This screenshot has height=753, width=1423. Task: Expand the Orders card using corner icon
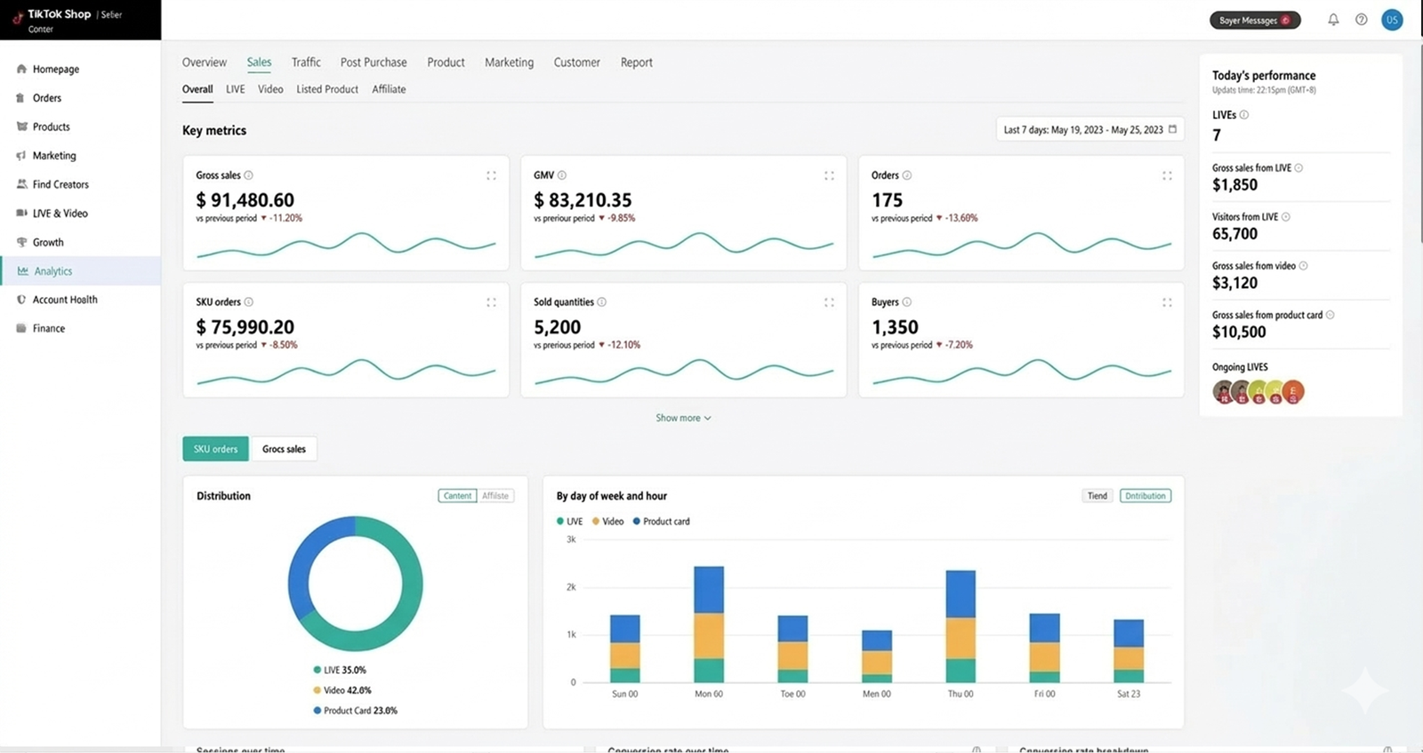[1167, 176]
